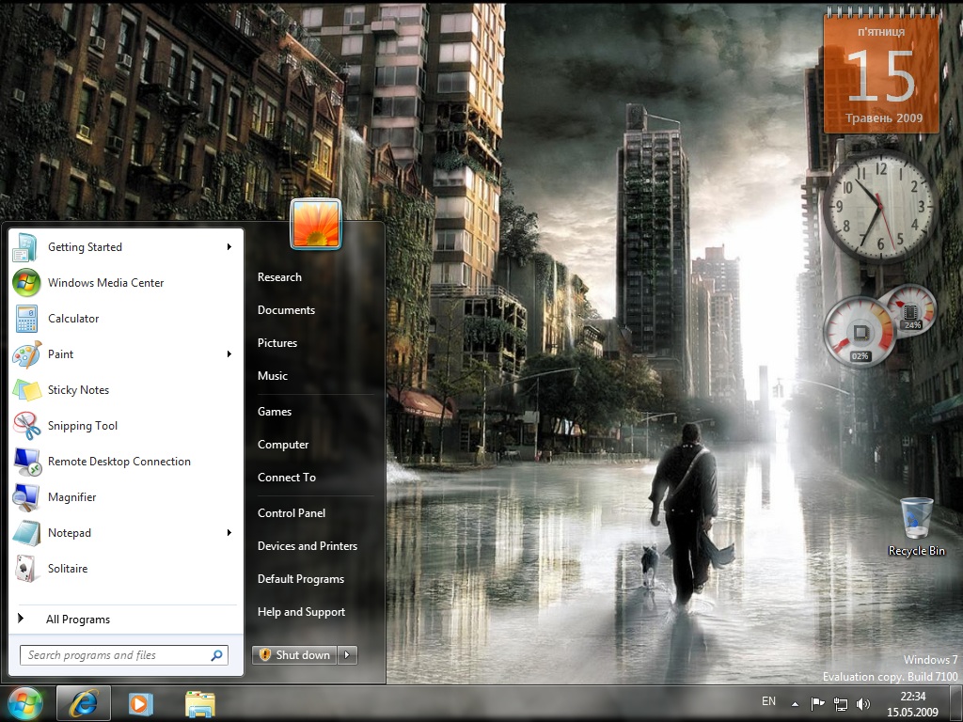Expand the Notepad jump list arrow
The image size is (963, 722).
pyautogui.click(x=229, y=533)
